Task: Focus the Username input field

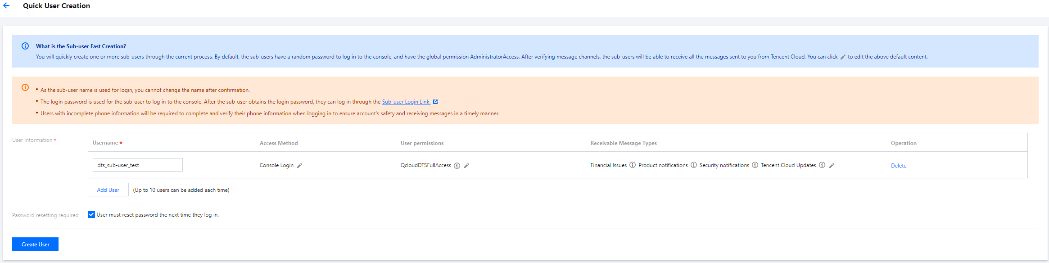Action: tap(138, 165)
